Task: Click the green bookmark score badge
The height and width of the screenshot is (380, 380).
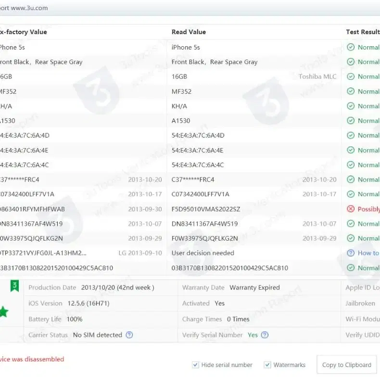Action: (x=14, y=286)
